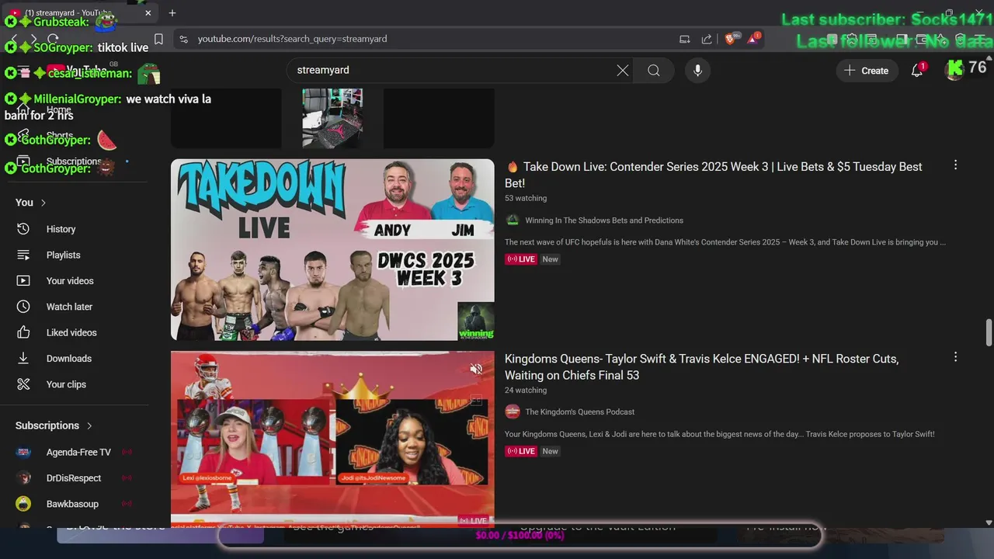Click LIVE badge under Take Down Live
The width and height of the screenshot is (994, 559).
pyautogui.click(x=521, y=259)
